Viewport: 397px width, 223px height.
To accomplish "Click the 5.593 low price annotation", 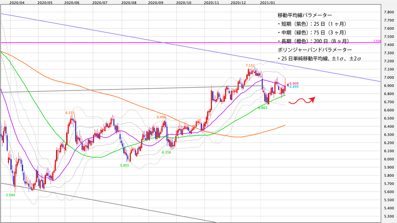I will click(x=11, y=195).
